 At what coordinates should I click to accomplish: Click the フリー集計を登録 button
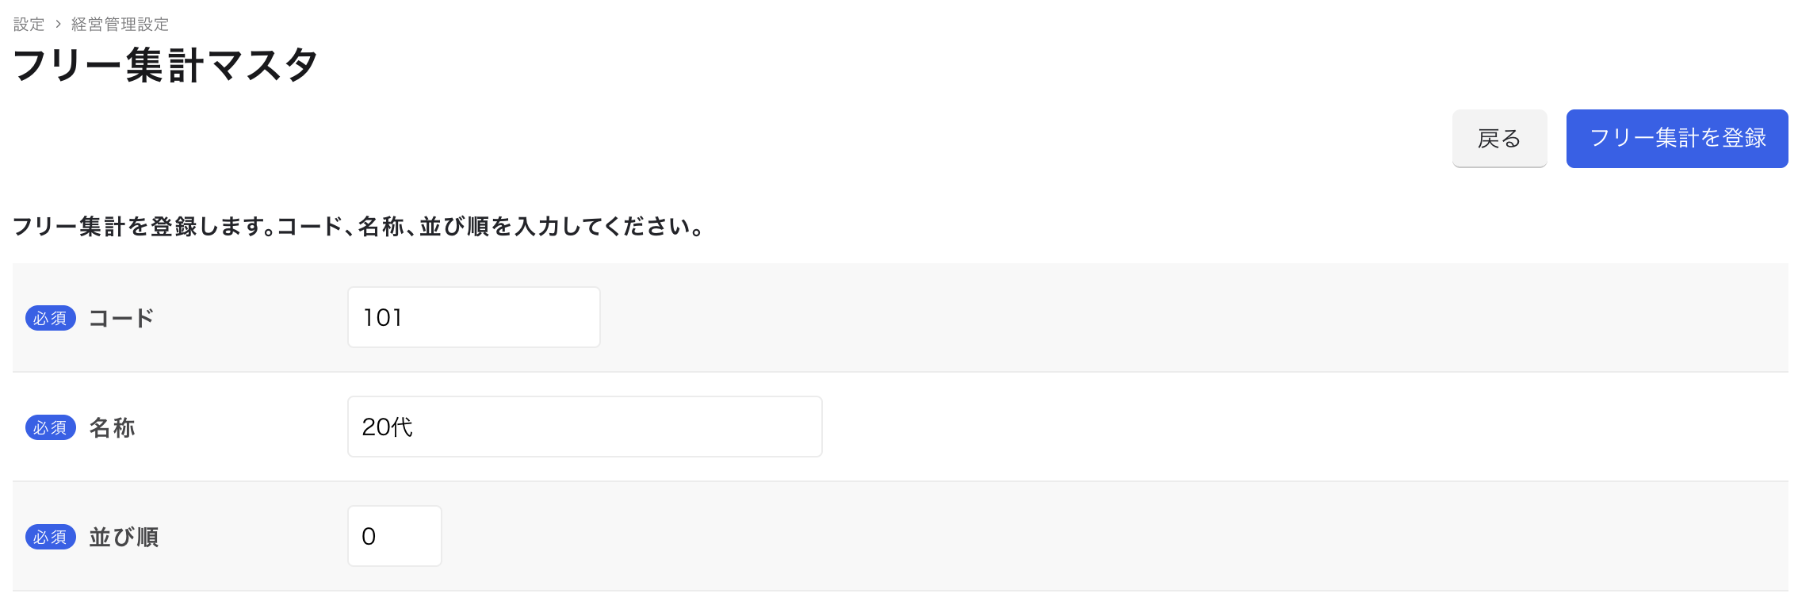coord(1677,139)
